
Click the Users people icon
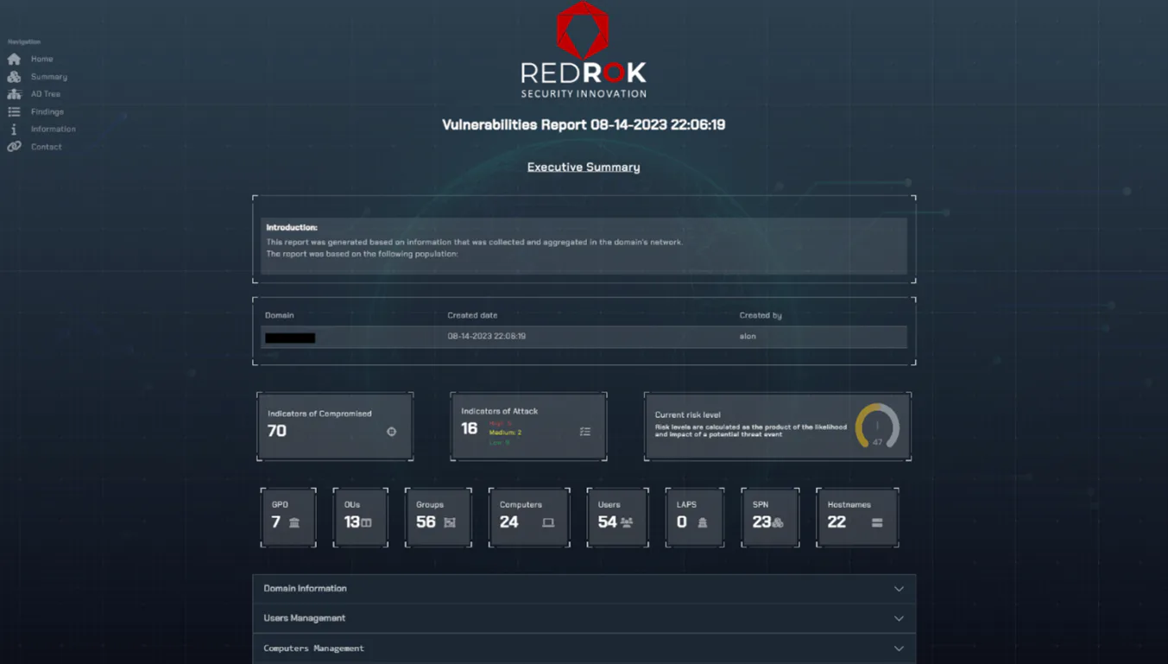pos(627,522)
